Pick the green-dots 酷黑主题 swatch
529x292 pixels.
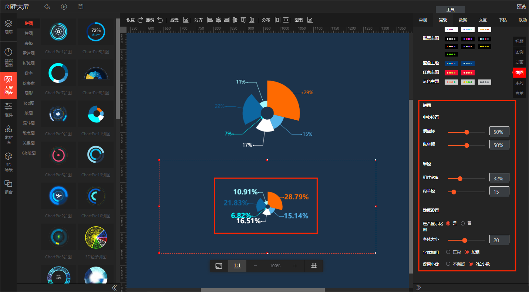pos(451,54)
